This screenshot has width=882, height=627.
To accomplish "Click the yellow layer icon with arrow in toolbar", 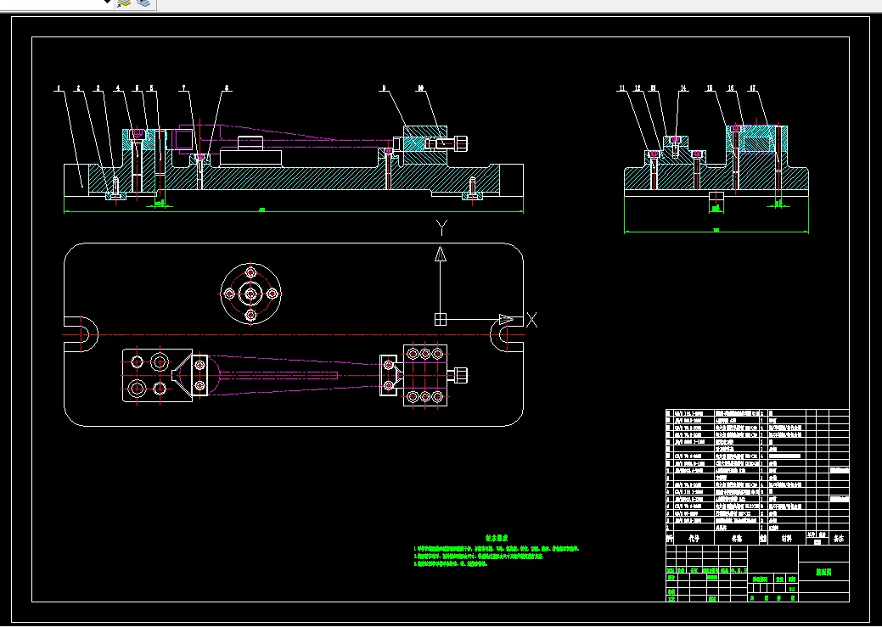I will point(124,3).
